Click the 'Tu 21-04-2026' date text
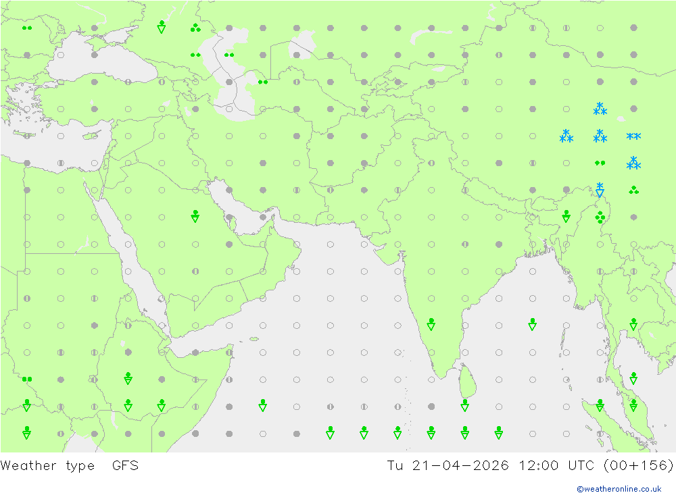This screenshot has height=495, width=676. [x=448, y=465]
